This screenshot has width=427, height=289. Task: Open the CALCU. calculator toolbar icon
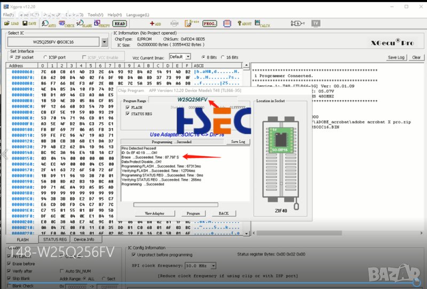(x=262, y=23)
